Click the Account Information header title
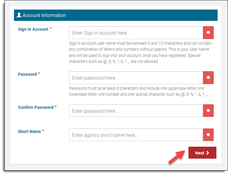The width and height of the screenshot is (228, 175). 44,15
